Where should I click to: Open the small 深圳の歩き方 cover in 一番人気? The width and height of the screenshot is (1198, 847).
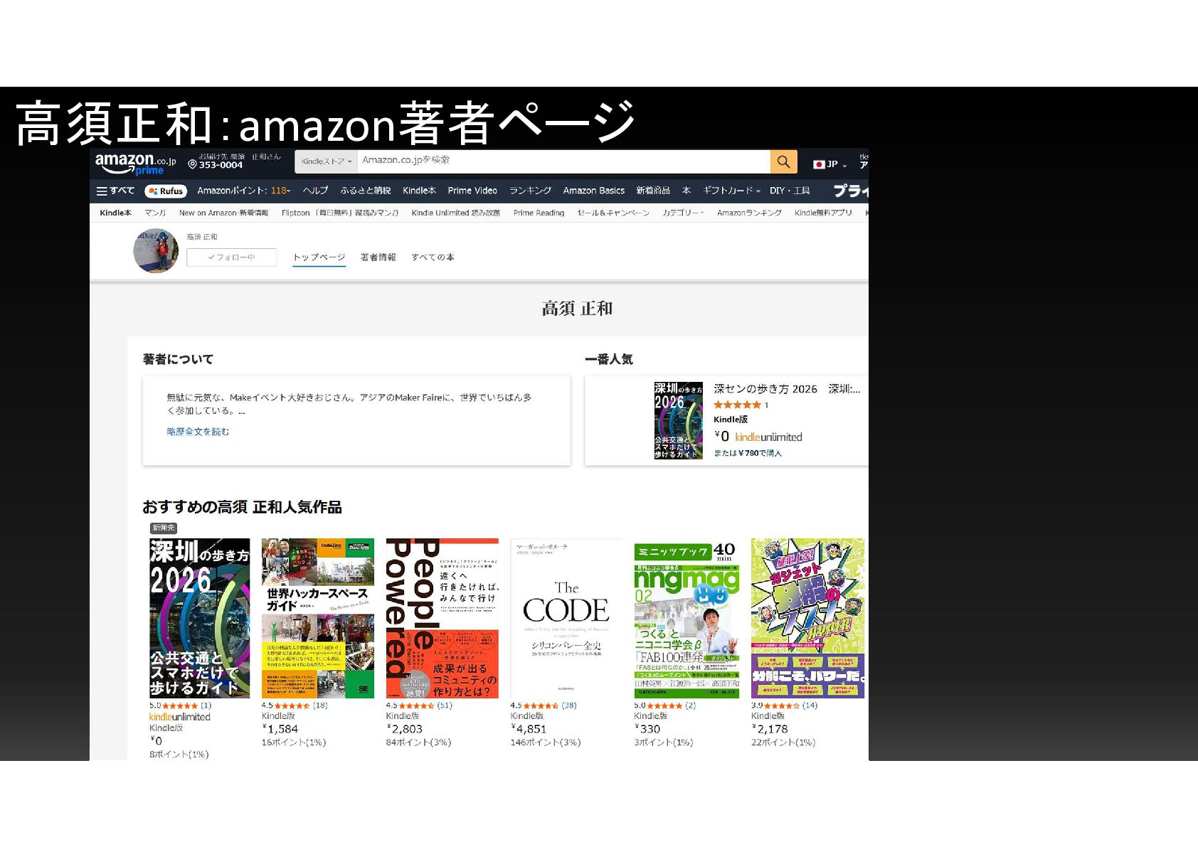tap(678, 420)
